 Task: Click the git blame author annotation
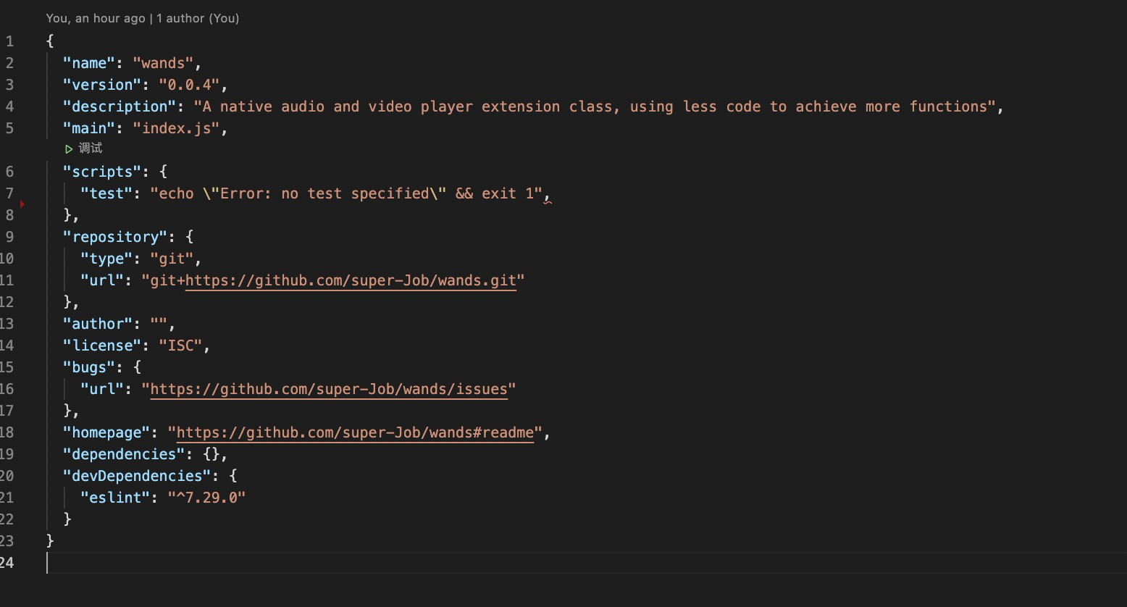point(143,18)
